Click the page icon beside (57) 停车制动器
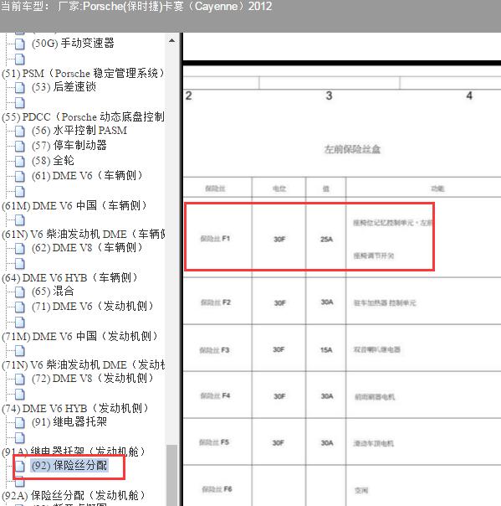Viewport: 501px width, 506px height. pos(19,146)
